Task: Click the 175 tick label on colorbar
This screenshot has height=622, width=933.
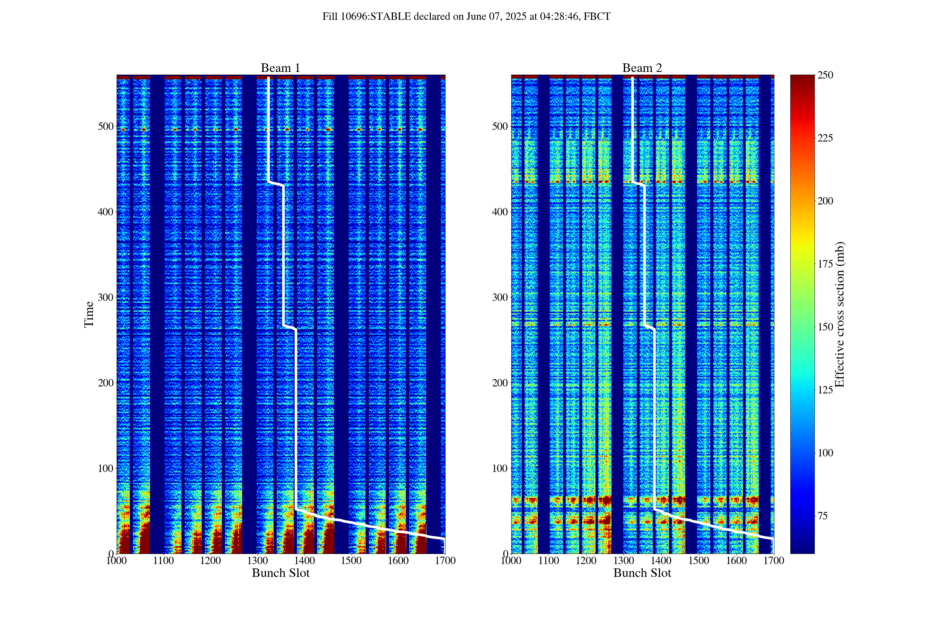Action: 825,264
